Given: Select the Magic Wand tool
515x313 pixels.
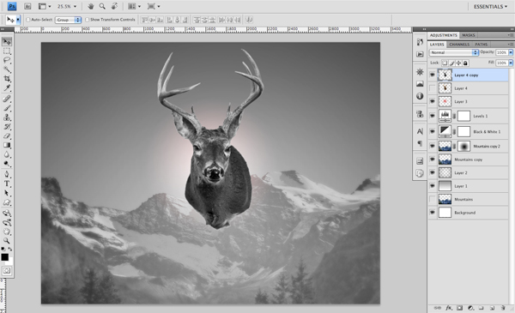Looking at the screenshot, I should click(x=7, y=69).
